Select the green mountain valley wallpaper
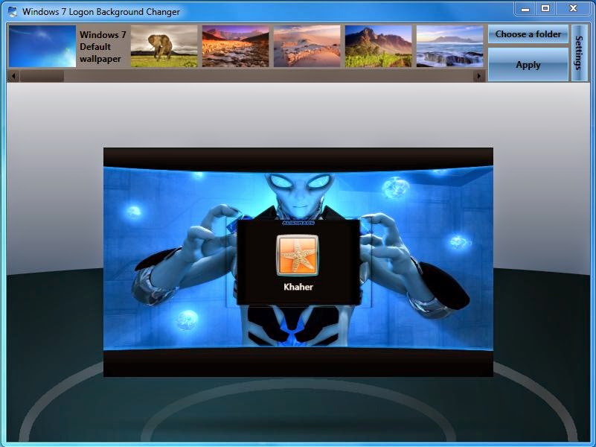This screenshot has width=596, height=447. point(376,46)
